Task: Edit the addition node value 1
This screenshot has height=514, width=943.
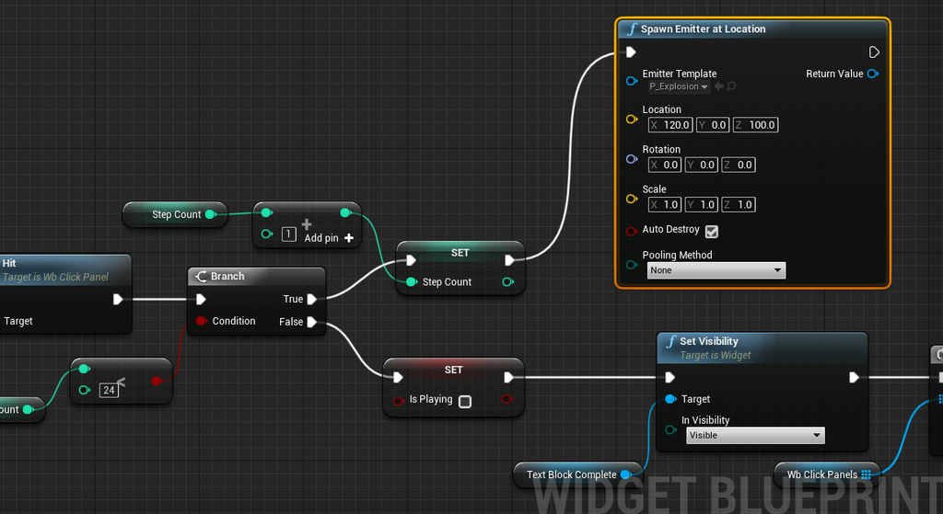Action: coord(288,234)
